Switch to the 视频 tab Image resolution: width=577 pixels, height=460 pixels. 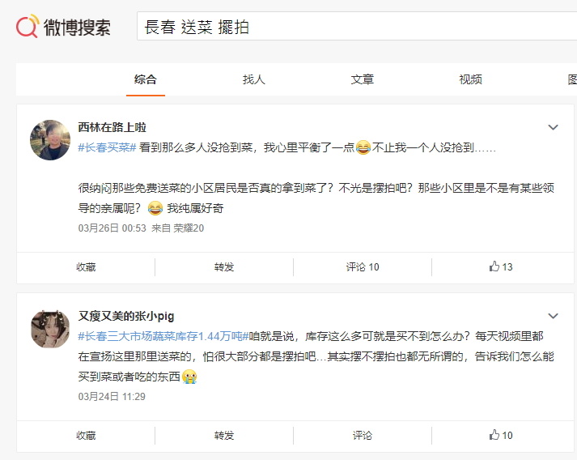pyautogui.click(x=471, y=79)
